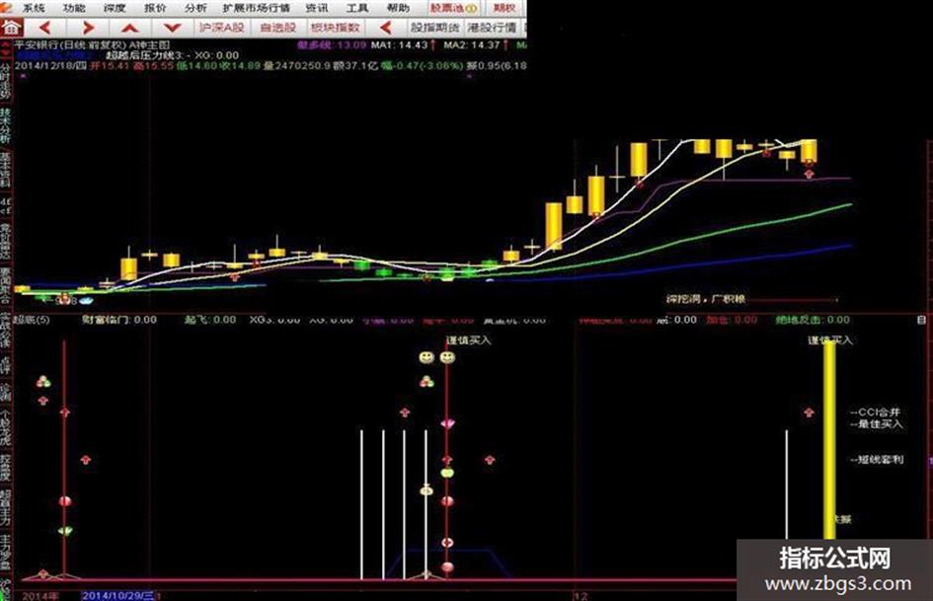Screen dimensions: 933x601
Task: Click the --CCI合并 legend label
Action: (x=876, y=413)
